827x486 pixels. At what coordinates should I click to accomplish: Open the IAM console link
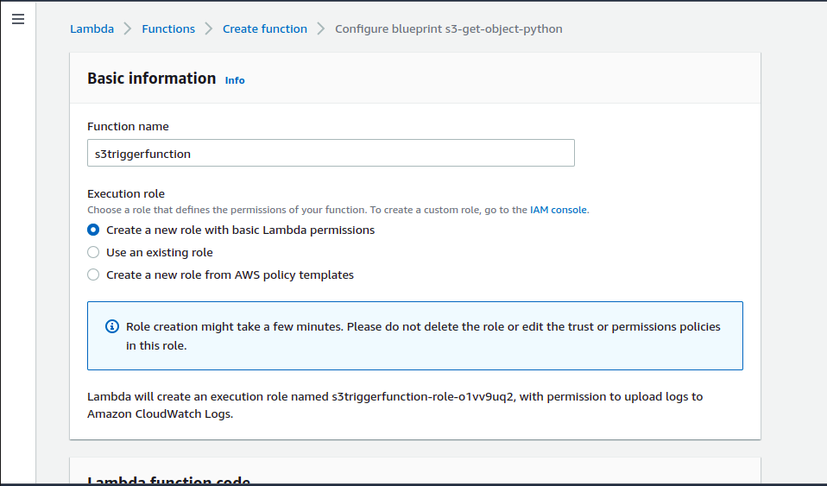[558, 210]
